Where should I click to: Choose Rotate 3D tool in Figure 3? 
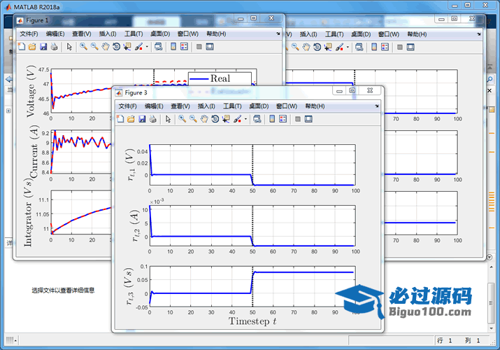pos(215,119)
